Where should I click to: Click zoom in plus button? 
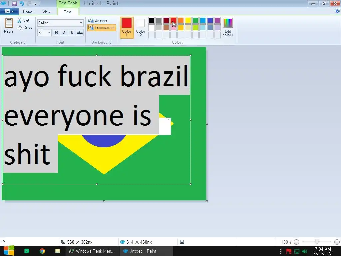[337, 242]
